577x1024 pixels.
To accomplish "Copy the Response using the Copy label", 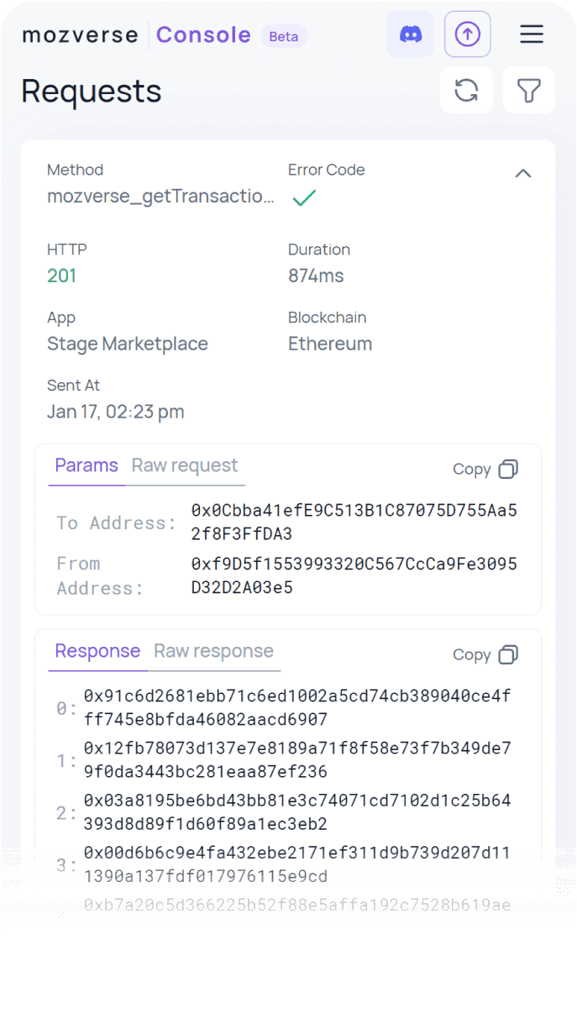I will 471,655.
